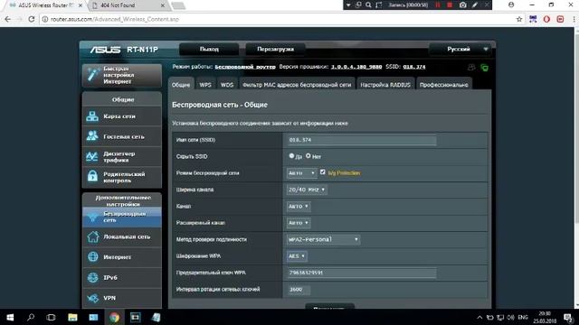Open Windows notification center
Screen dimensions: 579x325
568,317
